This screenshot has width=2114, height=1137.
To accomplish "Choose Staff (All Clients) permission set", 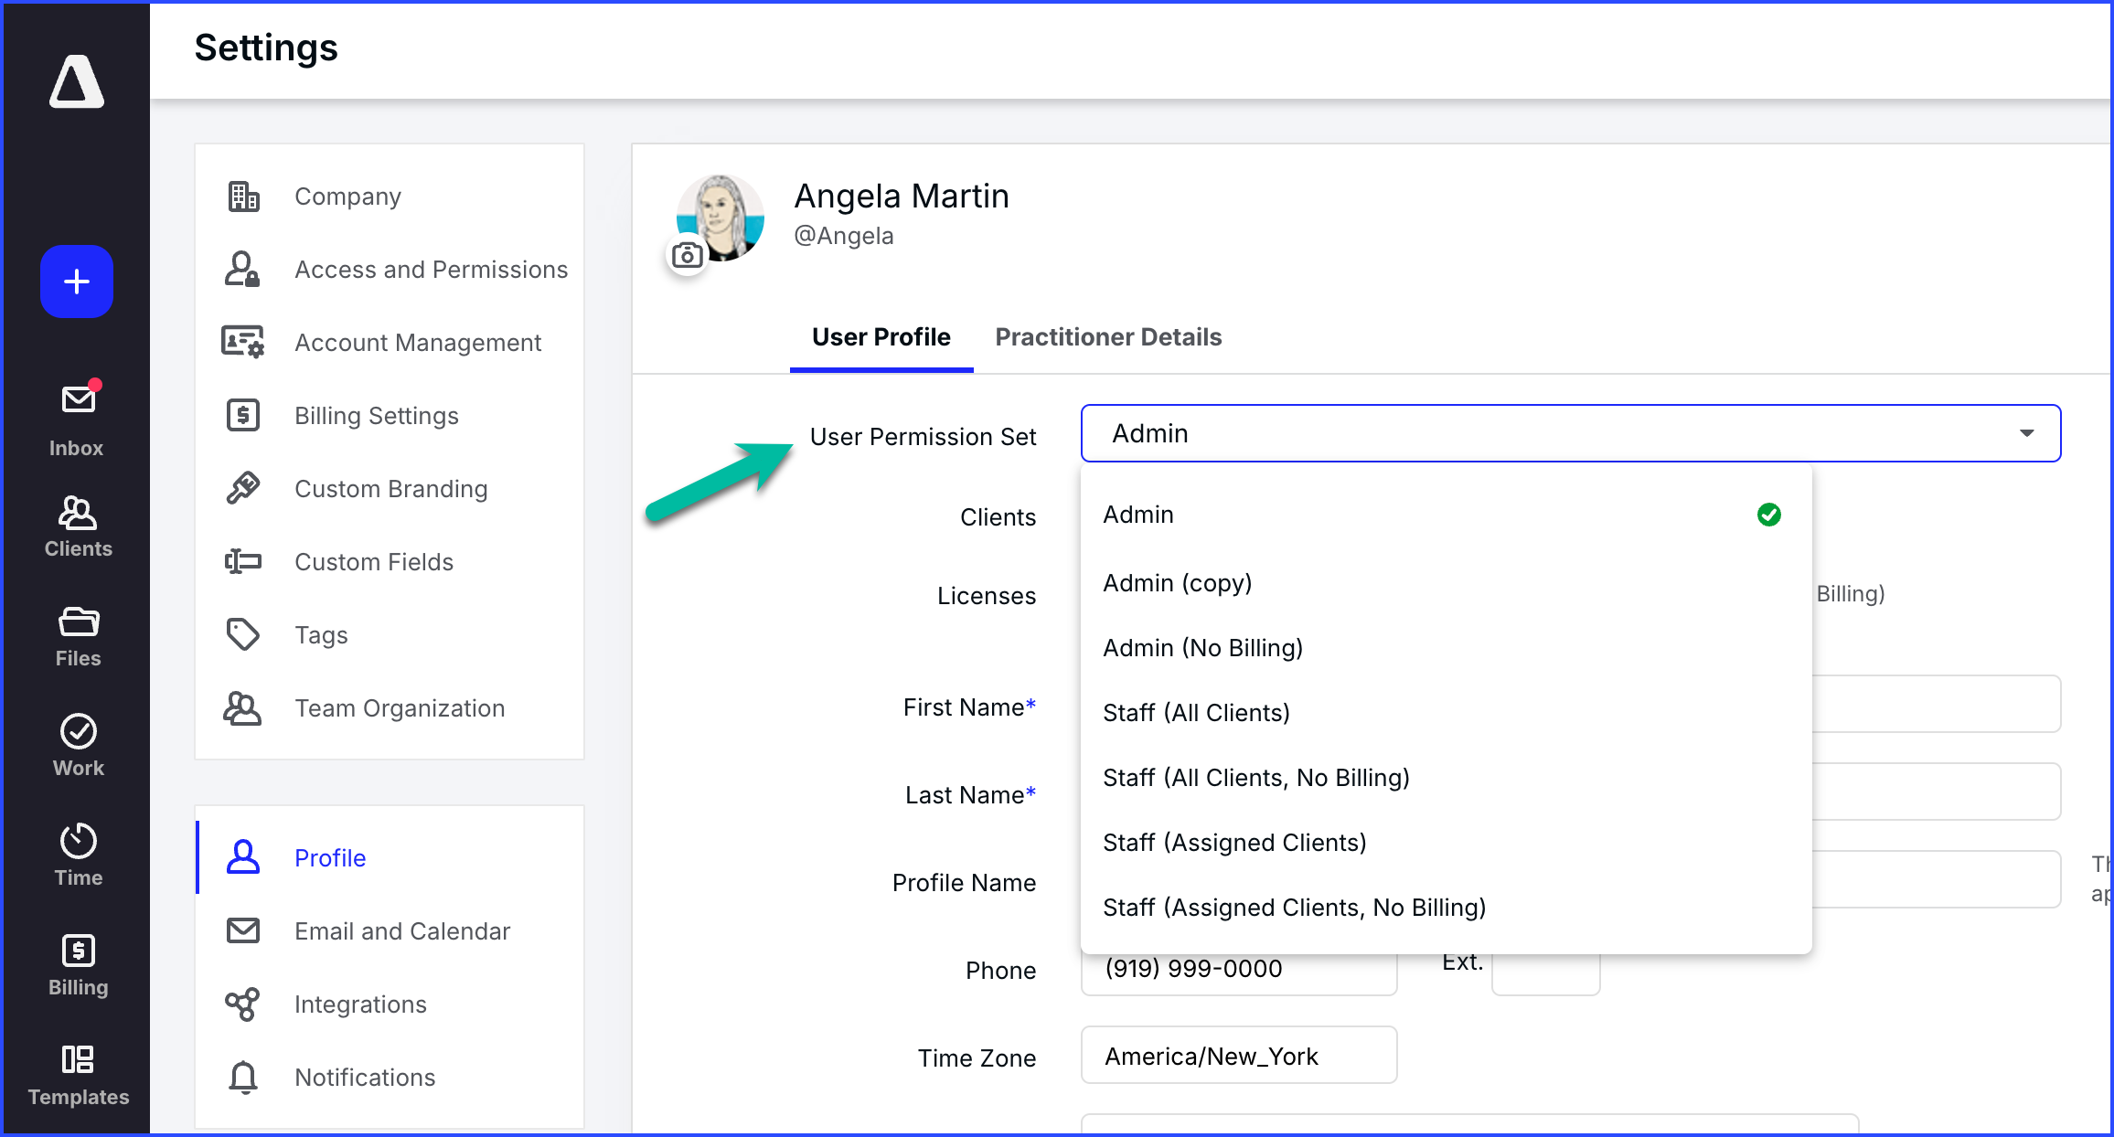I will tap(1196, 713).
